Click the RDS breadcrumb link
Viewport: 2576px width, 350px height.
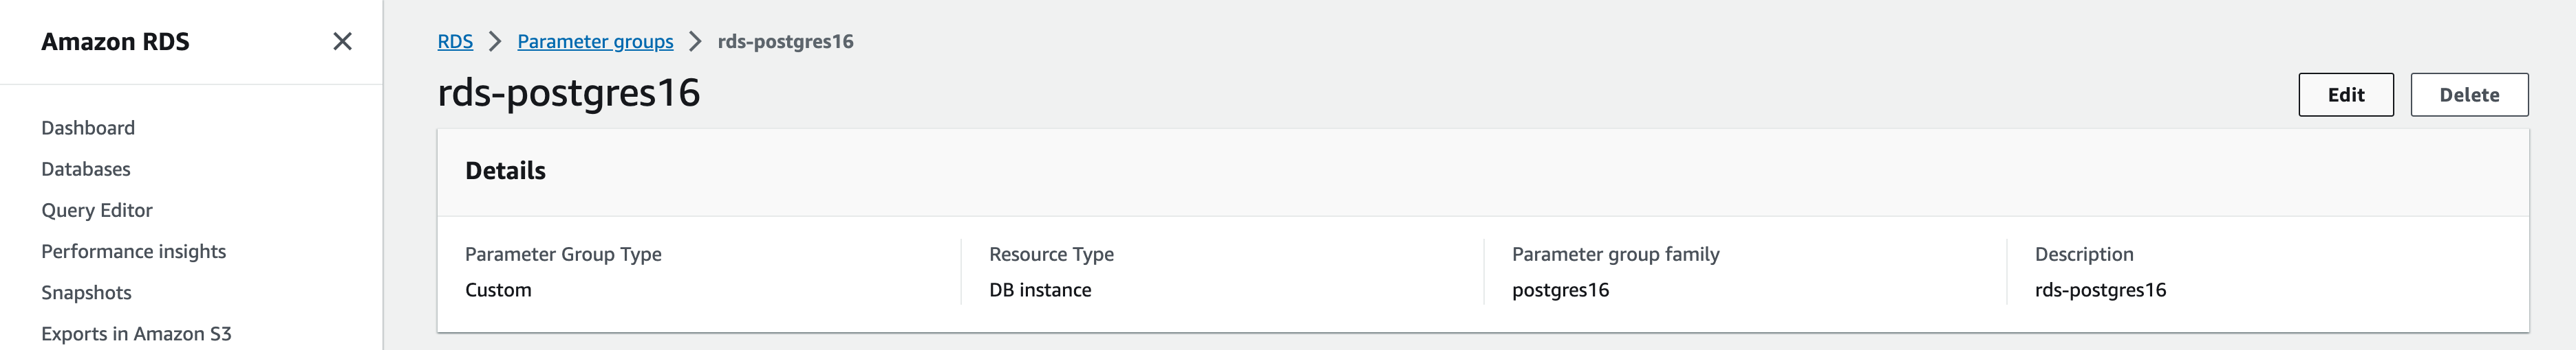455,42
